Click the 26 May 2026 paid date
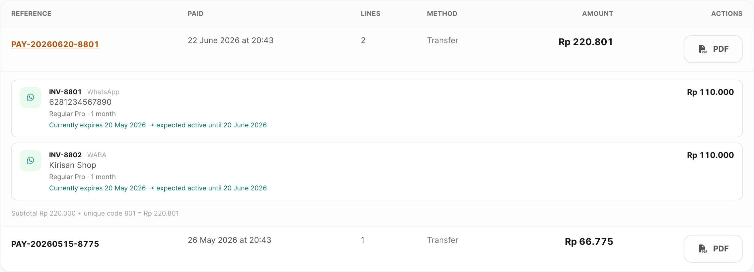Image resolution: width=754 pixels, height=272 pixels. pos(230,240)
